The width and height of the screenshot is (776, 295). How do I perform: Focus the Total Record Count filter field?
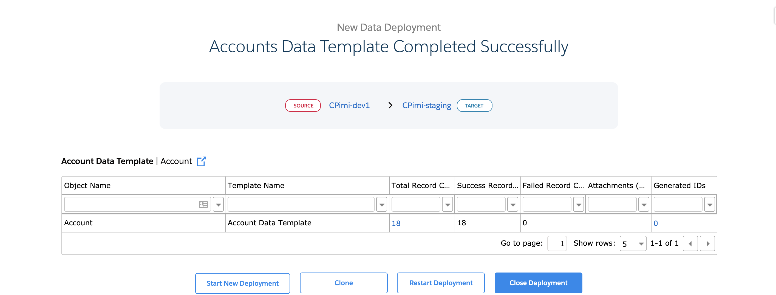[x=416, y=205]
